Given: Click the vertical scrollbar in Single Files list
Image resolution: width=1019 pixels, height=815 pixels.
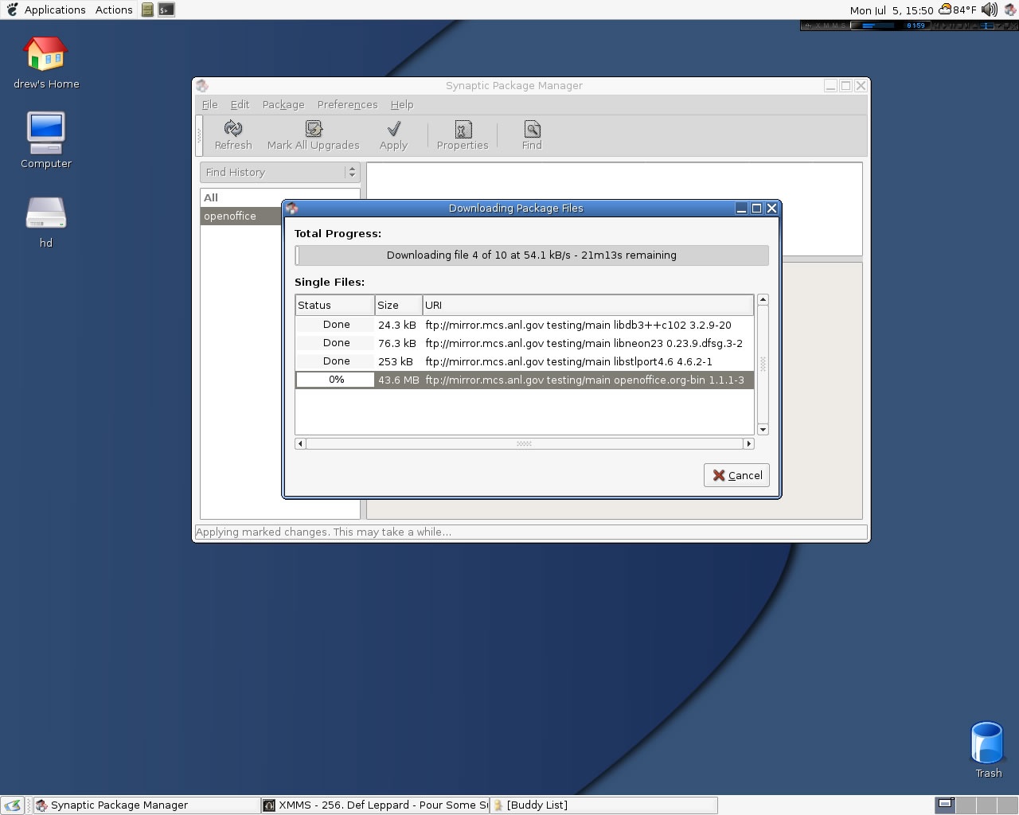Looking at the screenshot, I should (763, 365).
